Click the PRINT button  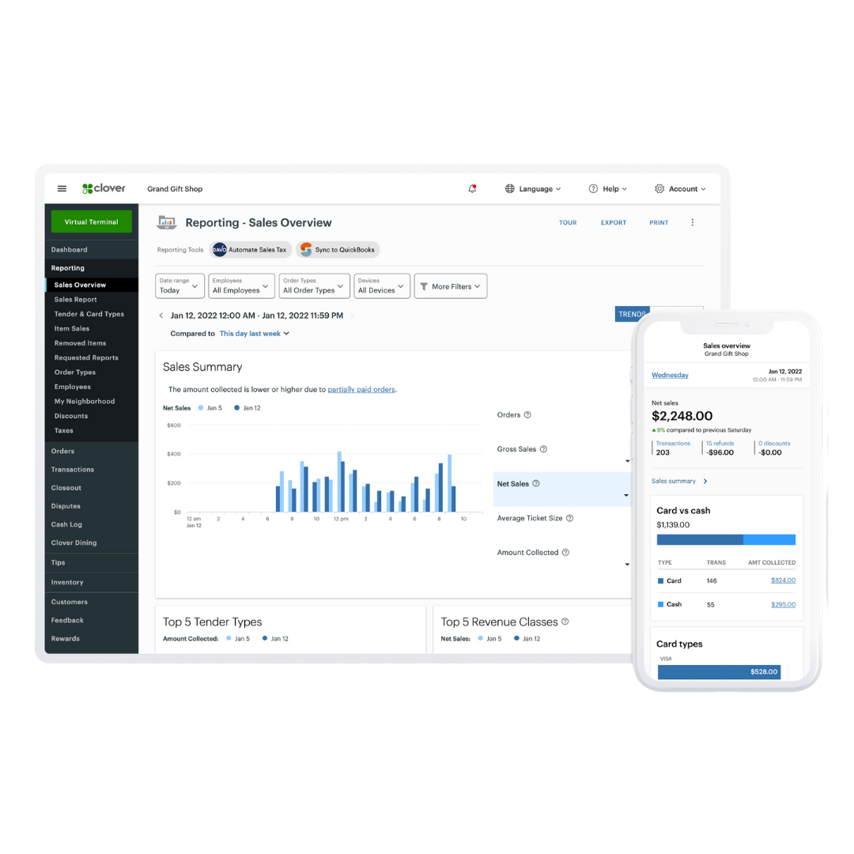pos(659,223)
